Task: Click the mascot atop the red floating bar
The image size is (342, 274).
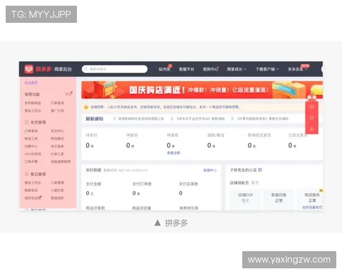Action: pos(312,98)
